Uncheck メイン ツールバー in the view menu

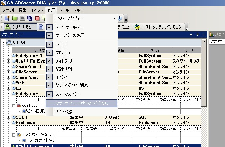pos(49,27)
